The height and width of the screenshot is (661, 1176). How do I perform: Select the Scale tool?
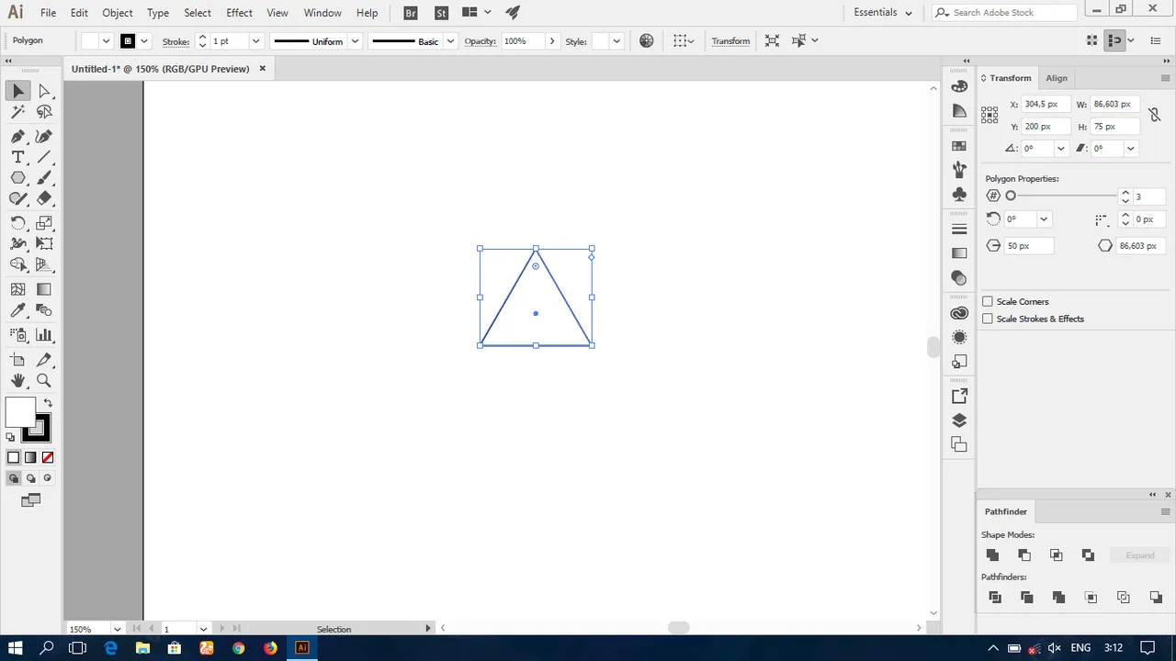pos(44,223)
